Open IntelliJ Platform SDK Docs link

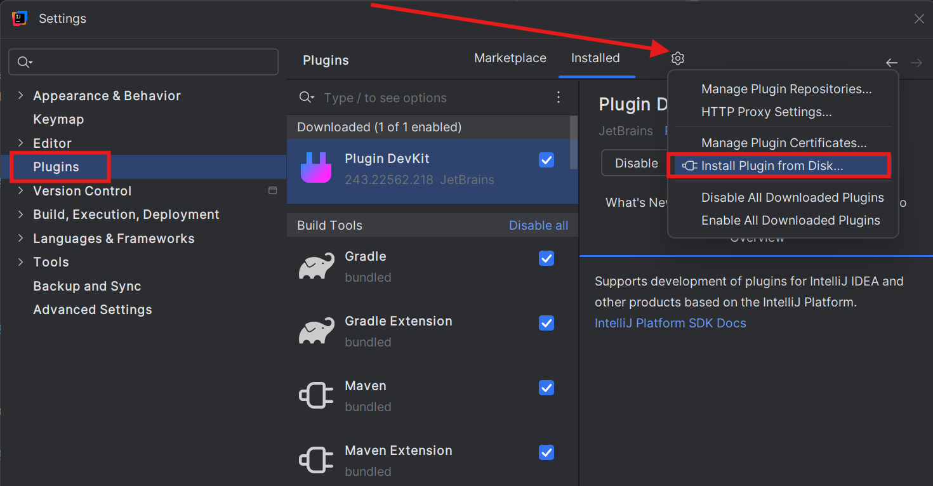coord(670,323)
